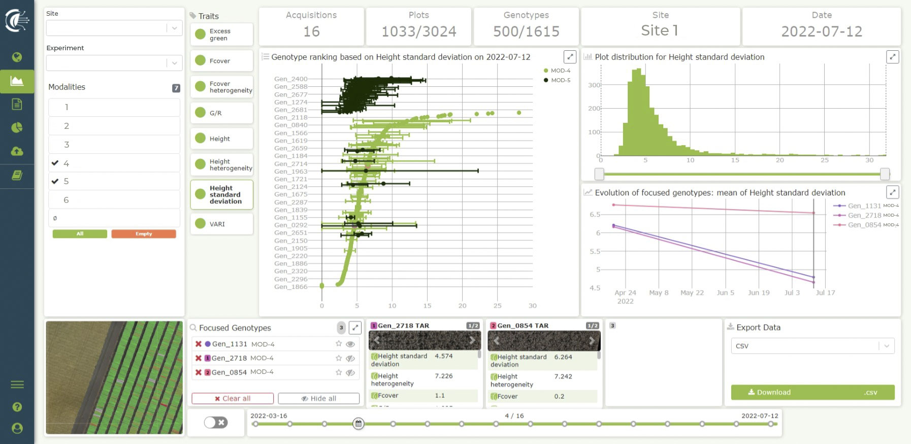911x444 pixels.
Task: Toggle Gen_1131 legend entry in evolution chart
Action: pos(866,206)
